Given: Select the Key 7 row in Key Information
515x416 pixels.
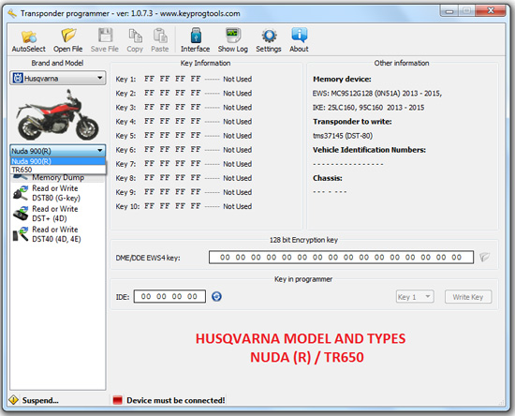Looking at the screenshot, I should (184, 164).
